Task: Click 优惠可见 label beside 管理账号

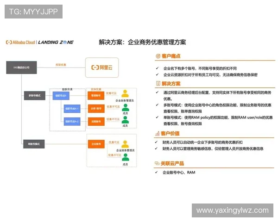Action: pyautogui.click(x=111, y=93)
